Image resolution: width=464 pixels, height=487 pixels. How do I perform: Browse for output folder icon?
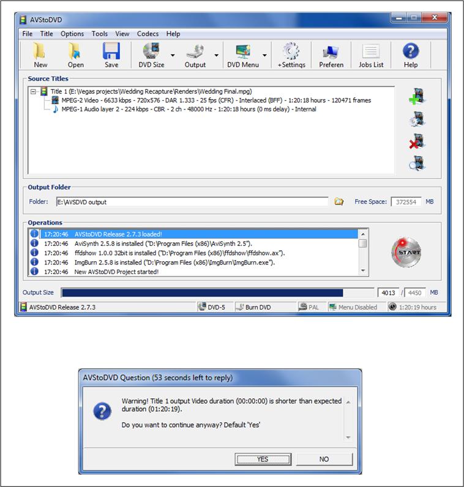pyautogui.click(x=339, y=202)
